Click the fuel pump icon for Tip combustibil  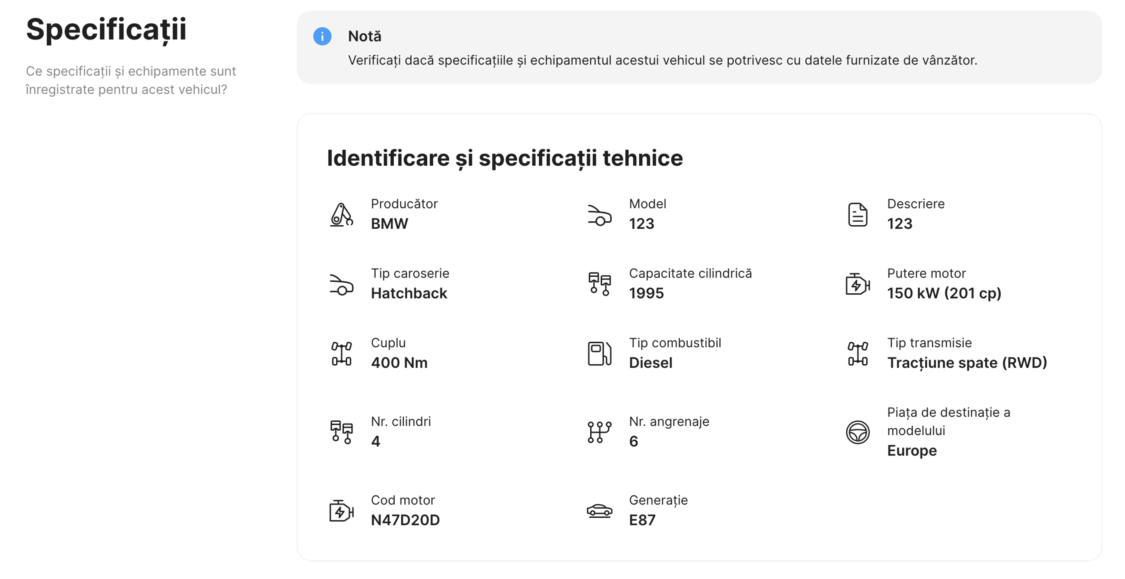[599, 353]
